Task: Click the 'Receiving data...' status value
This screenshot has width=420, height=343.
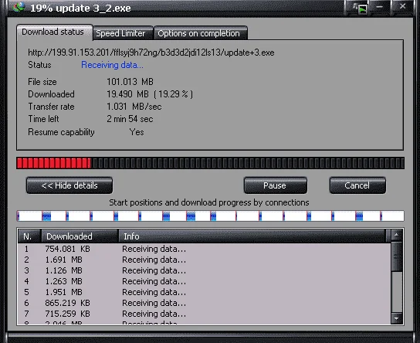Action: 112,65
